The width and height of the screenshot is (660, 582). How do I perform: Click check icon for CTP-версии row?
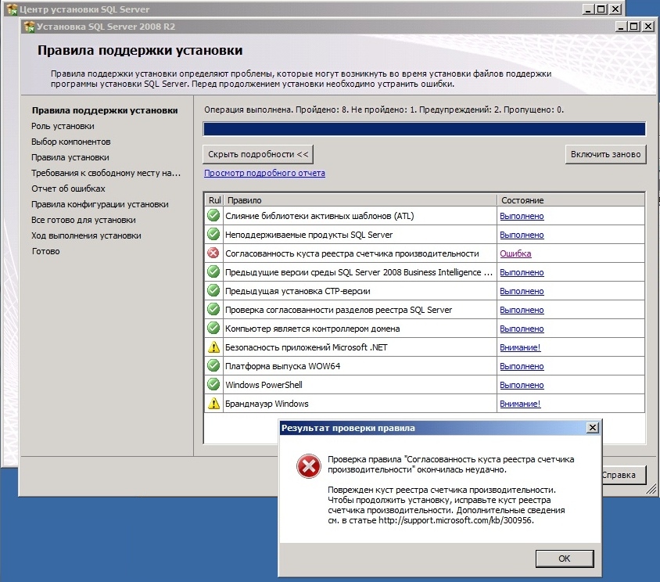(213, 290)
